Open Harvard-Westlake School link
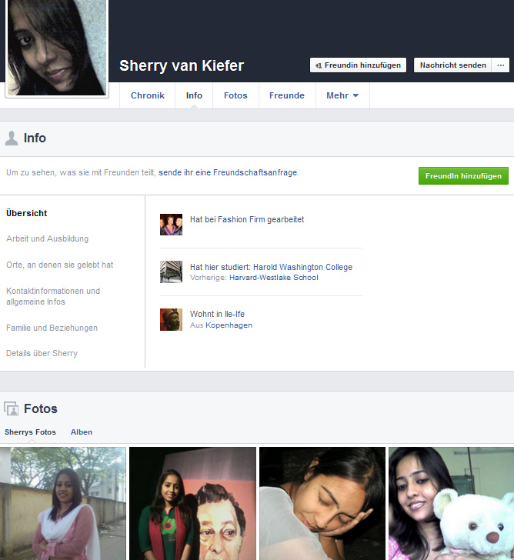This screenshot has width=514, height=560. click(274, 278)
